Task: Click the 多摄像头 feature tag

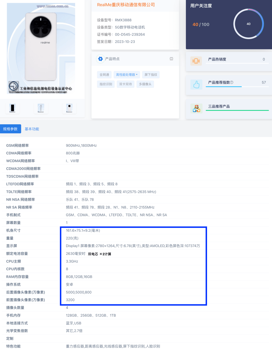Action: 145,84
